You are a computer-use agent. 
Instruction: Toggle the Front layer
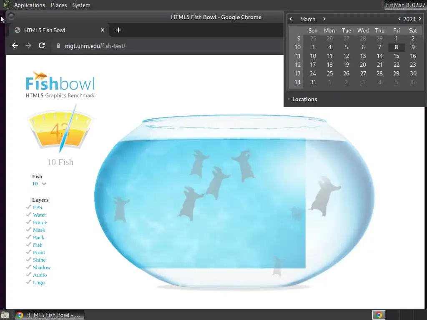point(39,252)
